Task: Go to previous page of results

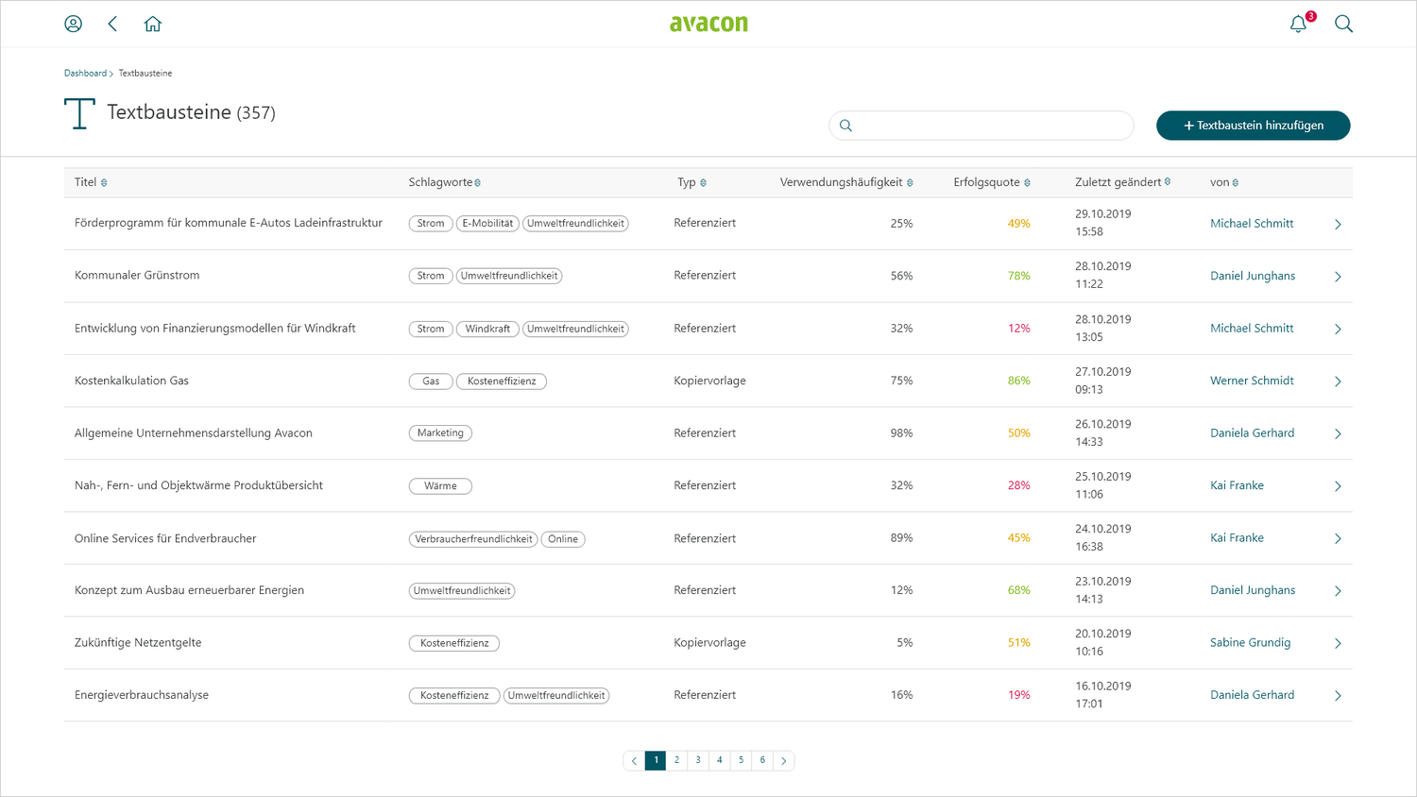Action: 634,760
